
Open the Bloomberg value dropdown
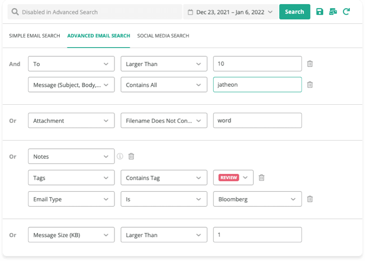(258, 199)
